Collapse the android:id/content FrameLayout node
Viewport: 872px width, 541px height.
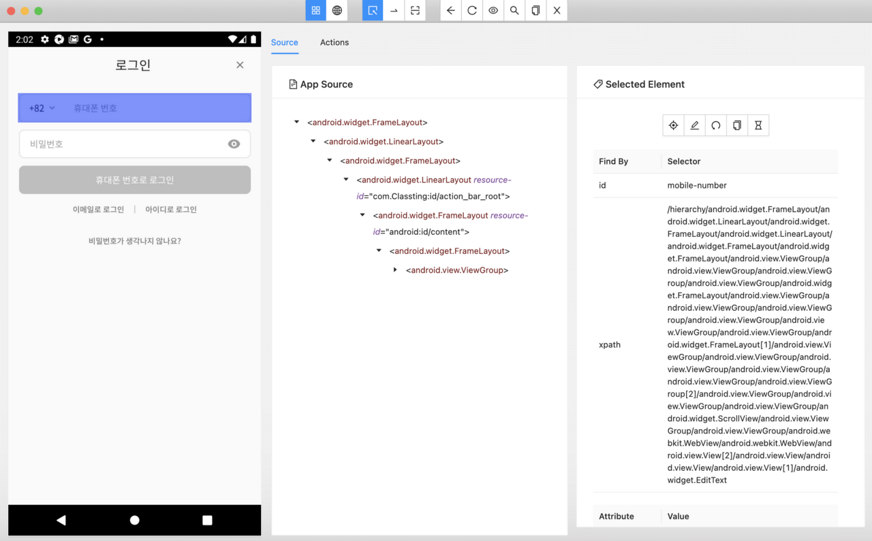tap(362, 215)
